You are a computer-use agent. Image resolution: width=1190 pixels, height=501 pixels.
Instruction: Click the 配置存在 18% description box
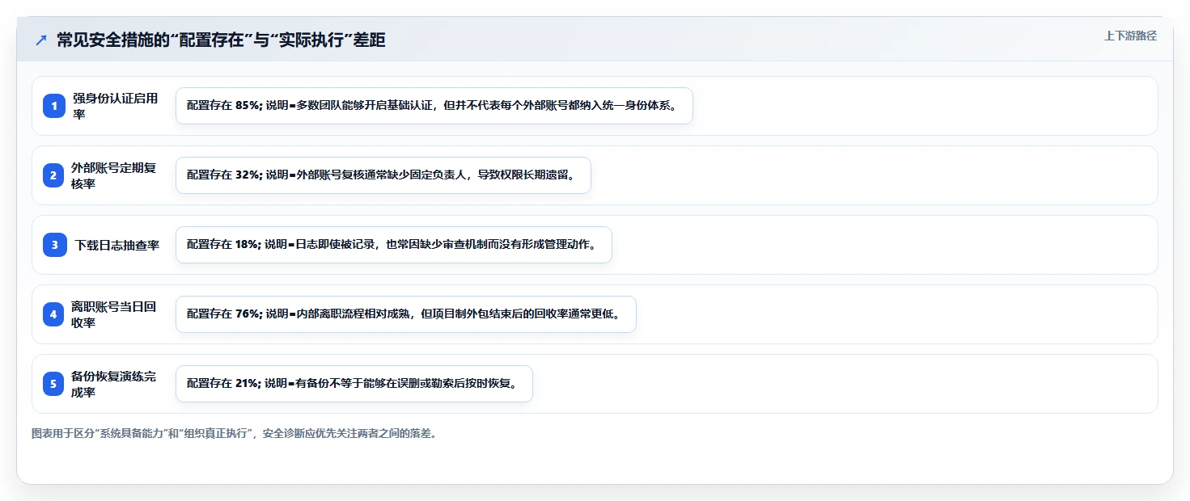point(394,245)
